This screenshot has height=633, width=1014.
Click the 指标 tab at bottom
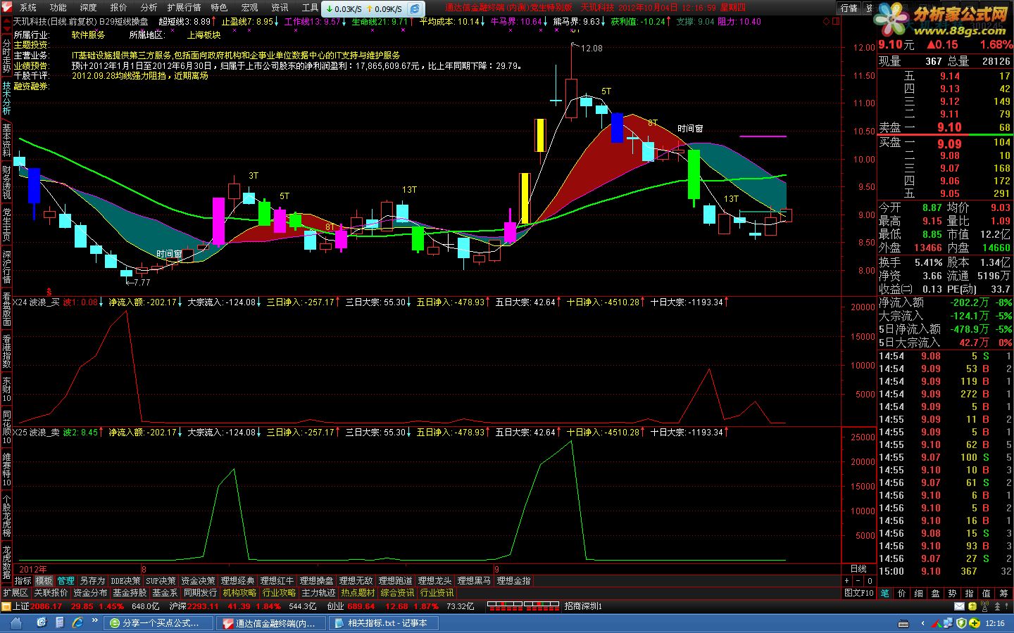23,581
